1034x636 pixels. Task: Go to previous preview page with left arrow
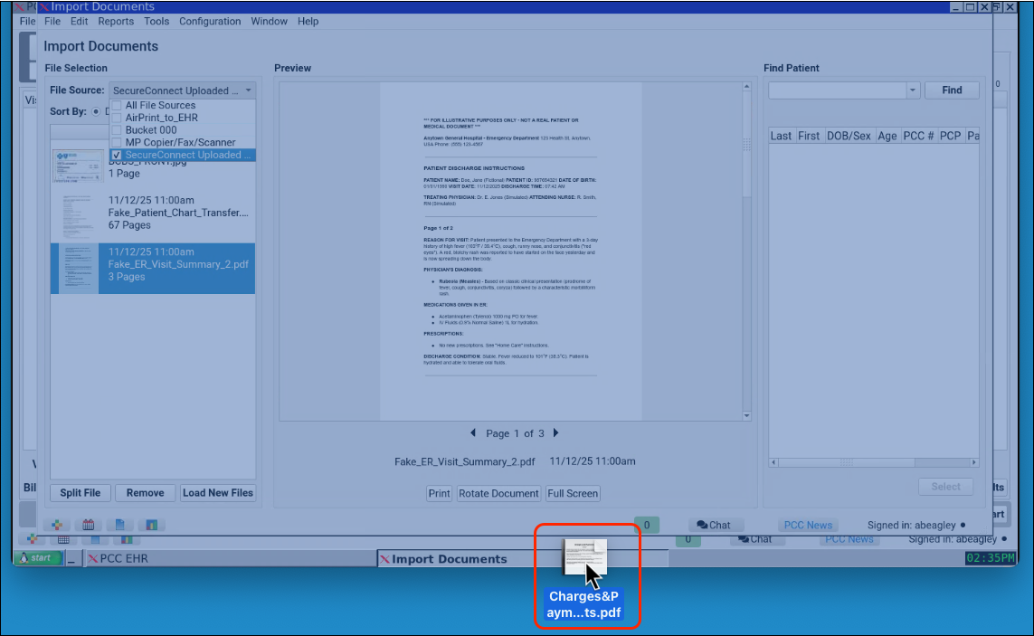tap(473, 433)
